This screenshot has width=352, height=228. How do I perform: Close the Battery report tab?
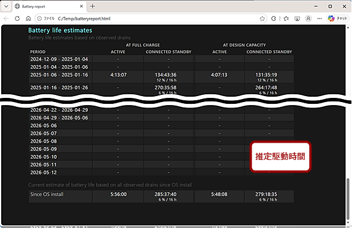point(81,7)
